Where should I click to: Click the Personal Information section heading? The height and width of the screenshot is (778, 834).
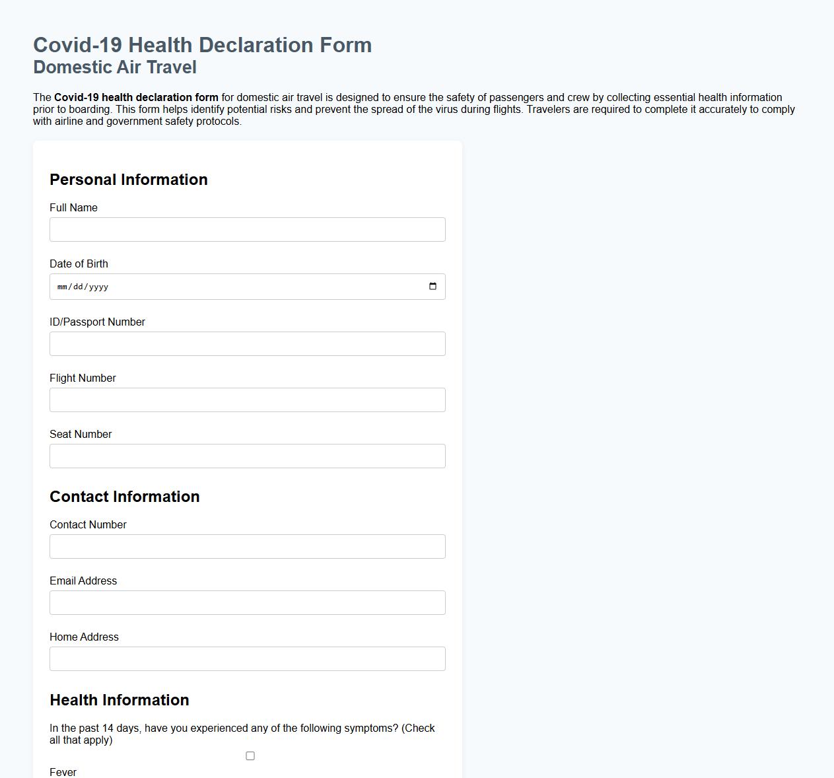pyautogui.click(x=129, y=179)
